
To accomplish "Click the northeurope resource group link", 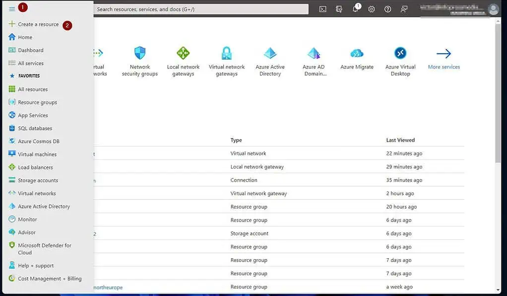I will click(x=108, y=287).
